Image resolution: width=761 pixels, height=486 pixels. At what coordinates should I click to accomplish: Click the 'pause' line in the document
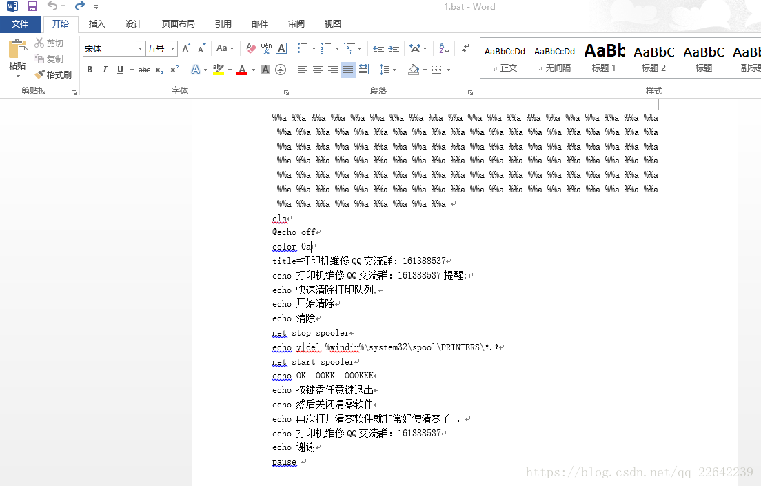284,462
